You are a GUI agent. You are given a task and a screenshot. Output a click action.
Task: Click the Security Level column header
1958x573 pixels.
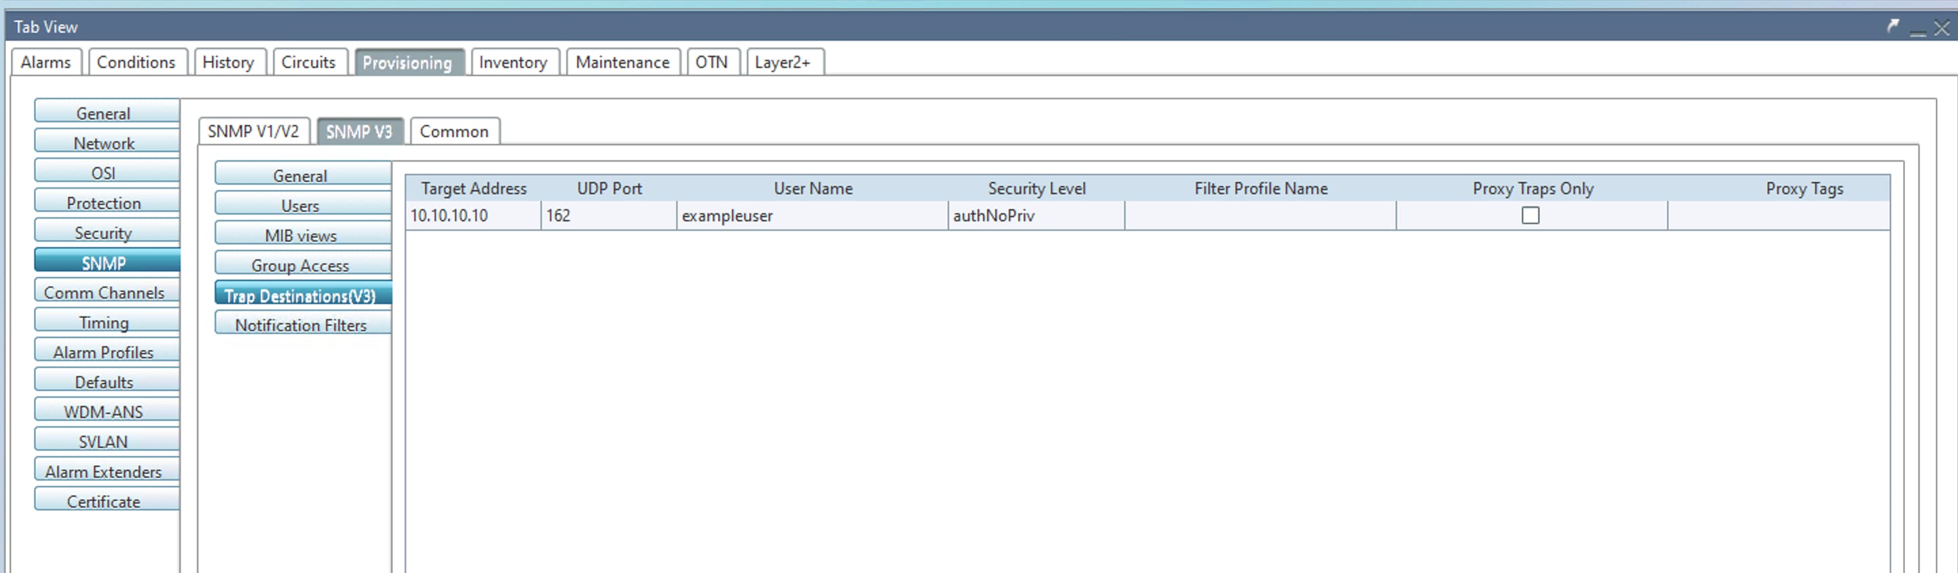[1036, 189]
